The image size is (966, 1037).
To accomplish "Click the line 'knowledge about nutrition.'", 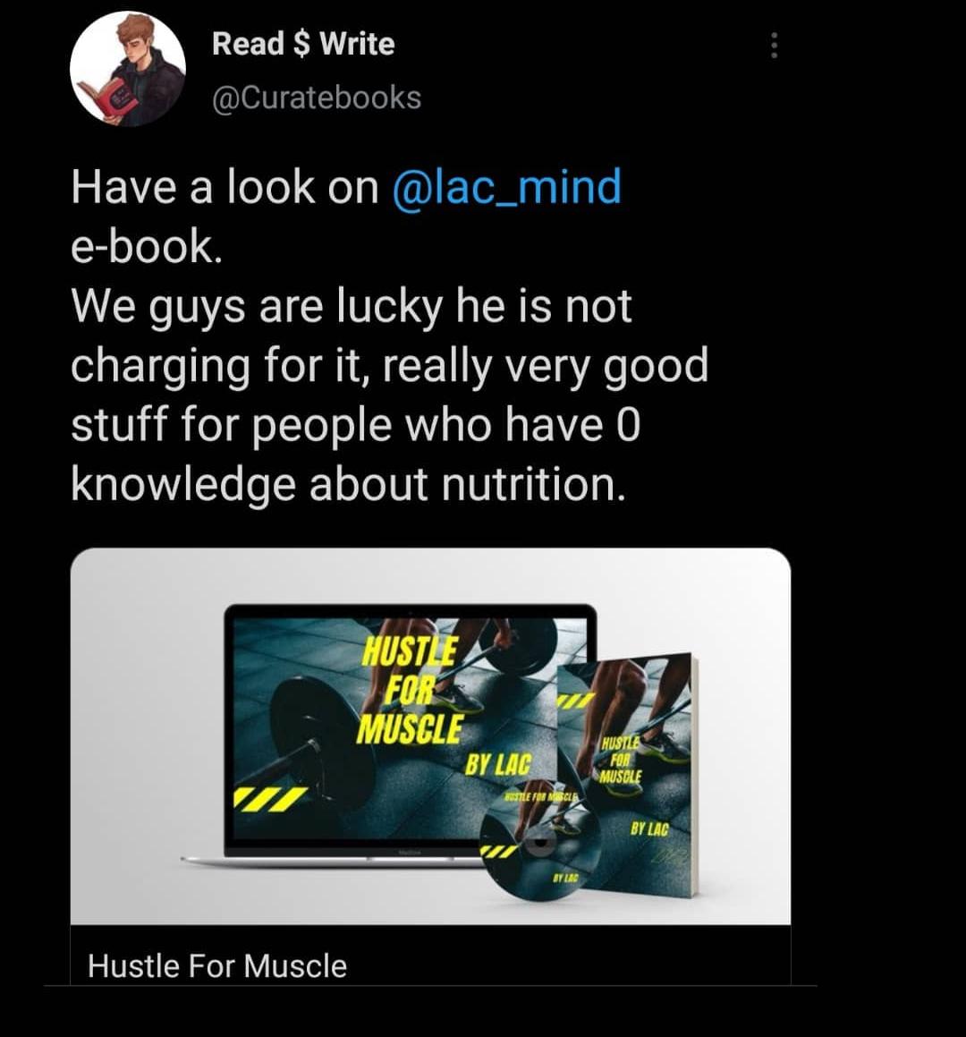I will (348, 486).
